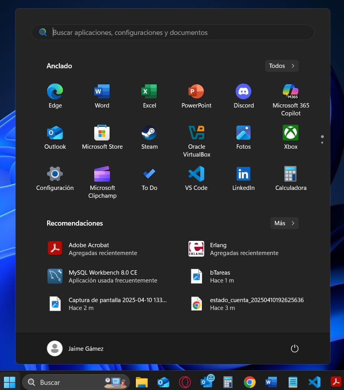
Task: Open Oracle VirtualBox
Action: (196, 141)
